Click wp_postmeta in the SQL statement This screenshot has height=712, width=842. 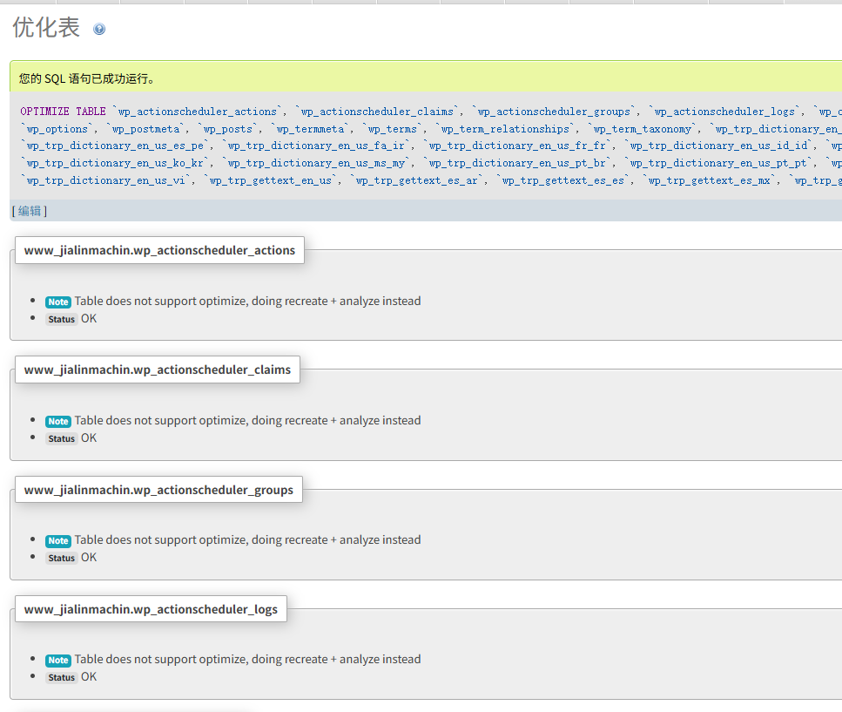(147, 129)
